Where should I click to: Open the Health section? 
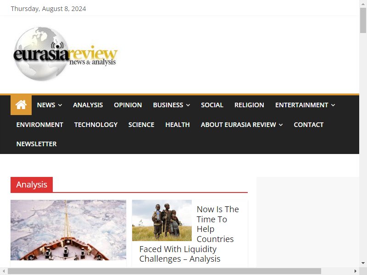click(x=178, y=125)
